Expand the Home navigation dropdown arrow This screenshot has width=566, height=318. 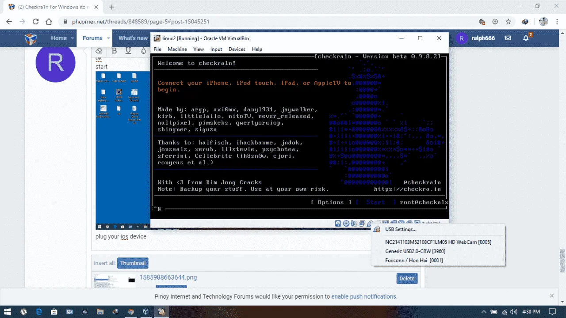click(73, 38)
